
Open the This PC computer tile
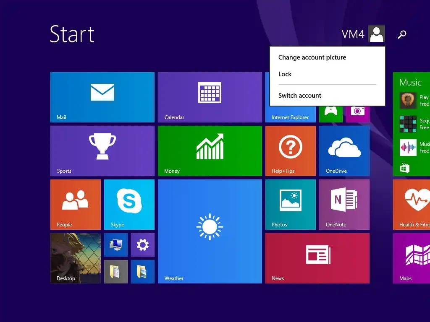116,245
